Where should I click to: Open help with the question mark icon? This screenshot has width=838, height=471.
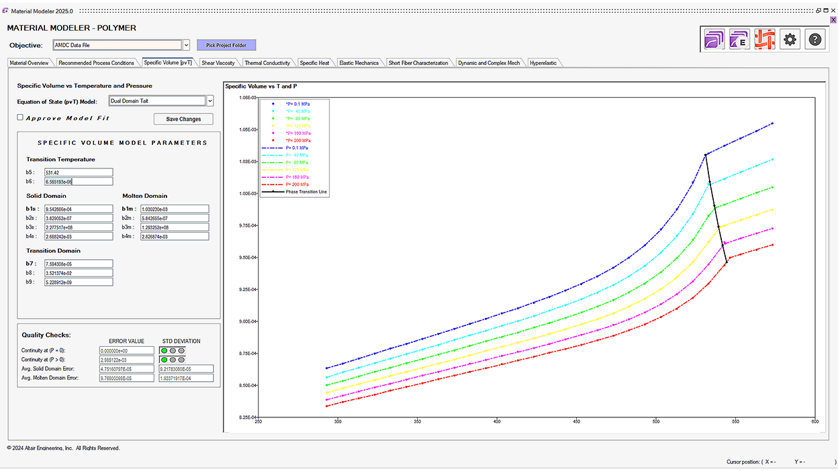click(814, 40)
